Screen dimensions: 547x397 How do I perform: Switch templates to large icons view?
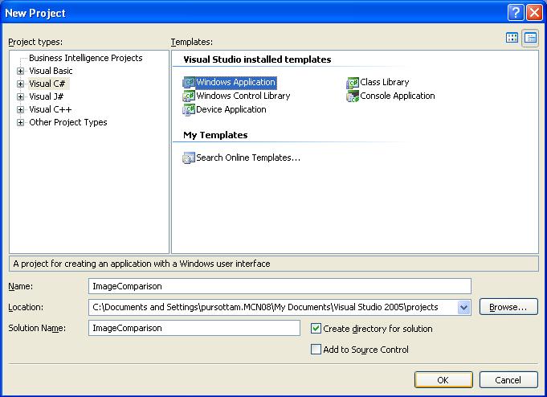512,38
